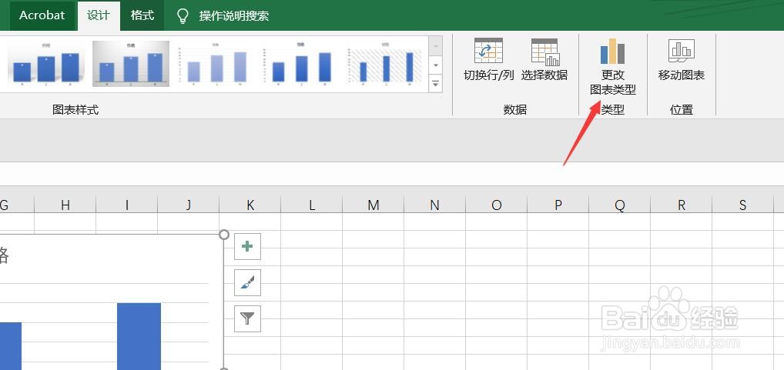This screenshot has height=370, width=784.
Task: Select column S header
Action: [x=743, y=205]
